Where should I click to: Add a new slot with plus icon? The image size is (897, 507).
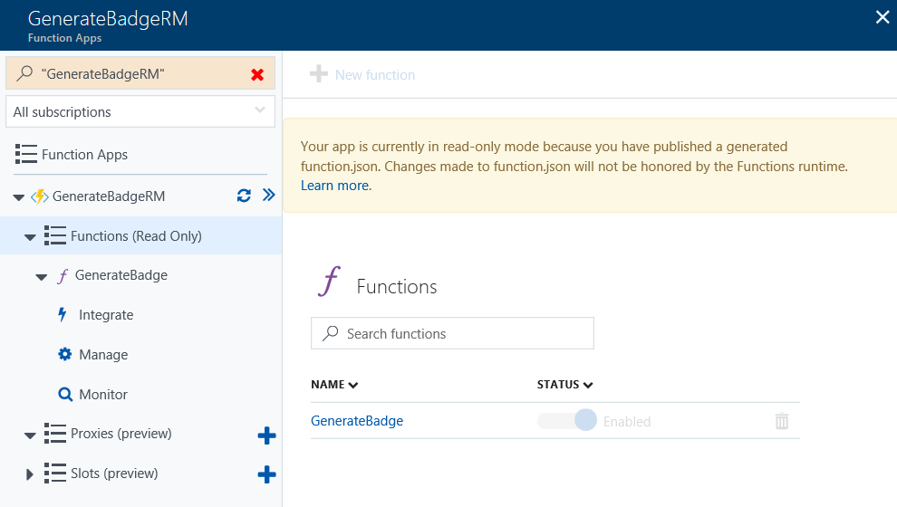266,474
